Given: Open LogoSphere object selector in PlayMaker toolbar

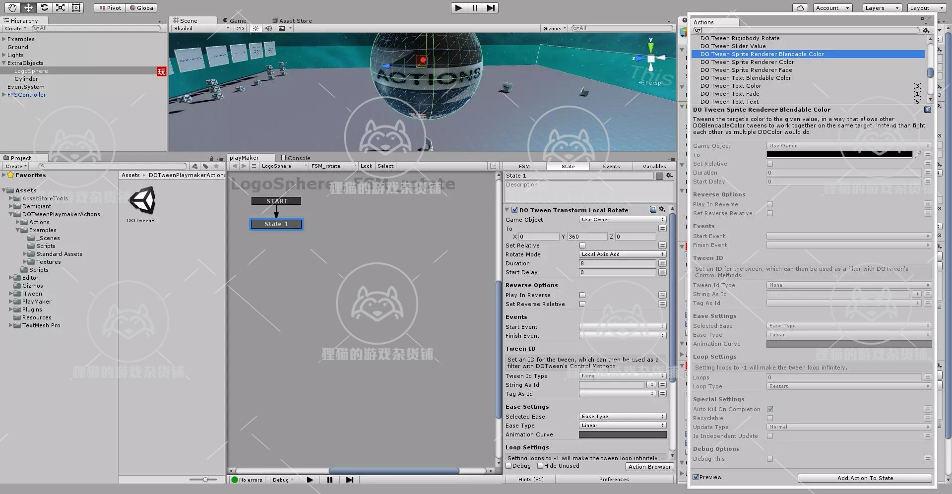Looking at the screenshot, I should click(x=284, y=166).
